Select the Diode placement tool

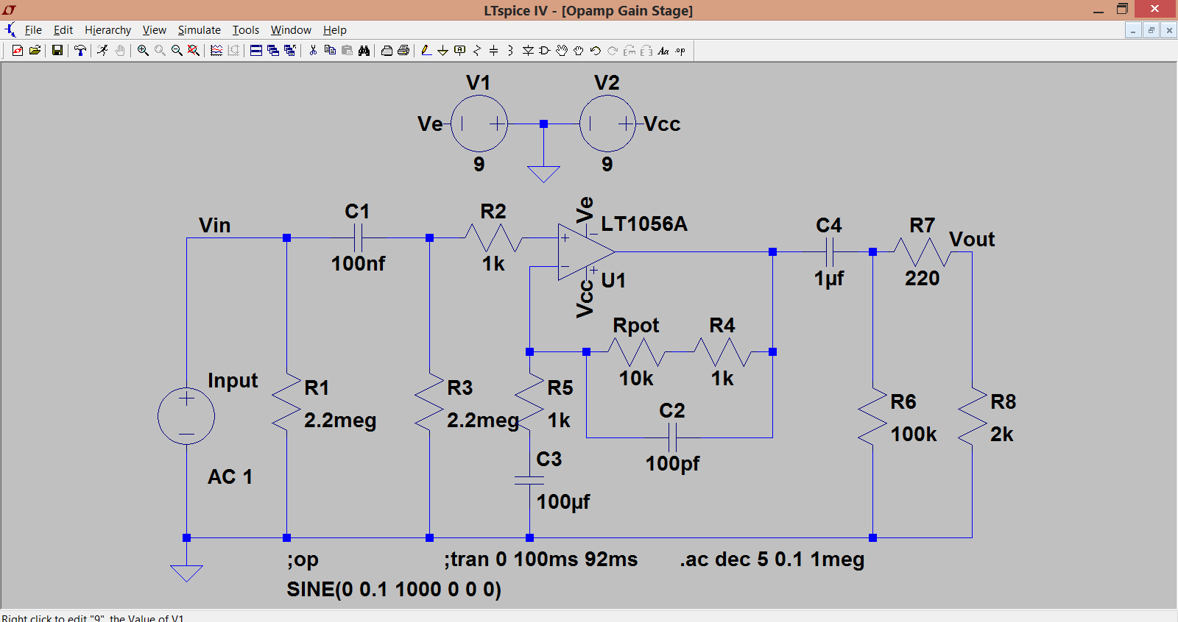pyautogui.click(x=528, y=50)
